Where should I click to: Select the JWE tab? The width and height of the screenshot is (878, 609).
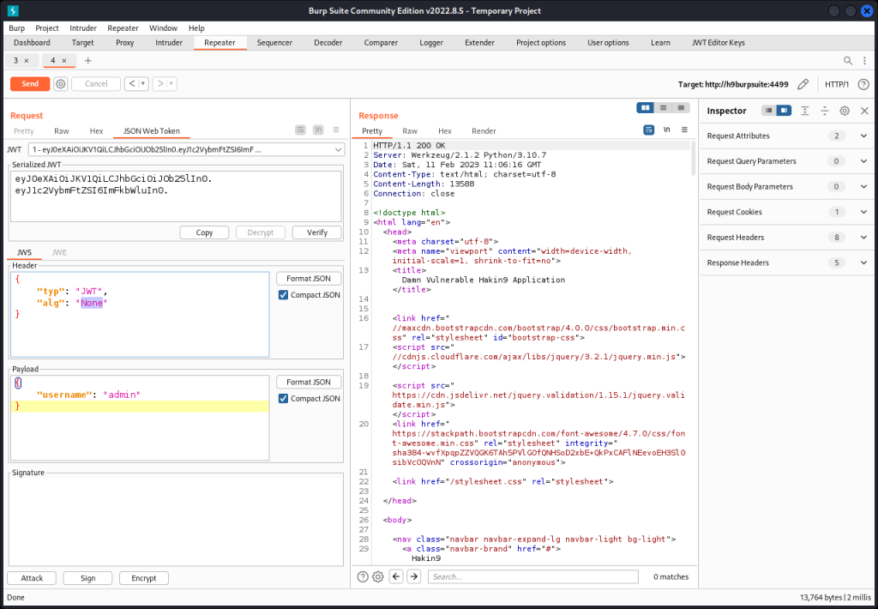pyautogui.click(x=59, y=253)
